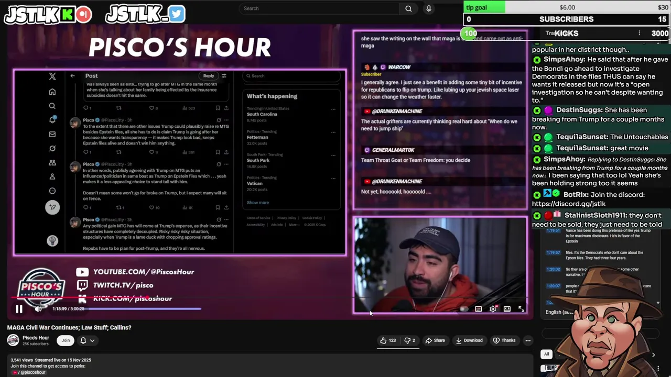The height and width of the screenshot is (377, 671).
Task: Open the English (auto) transcript language dropdown
Action: [x=560, y=312]
